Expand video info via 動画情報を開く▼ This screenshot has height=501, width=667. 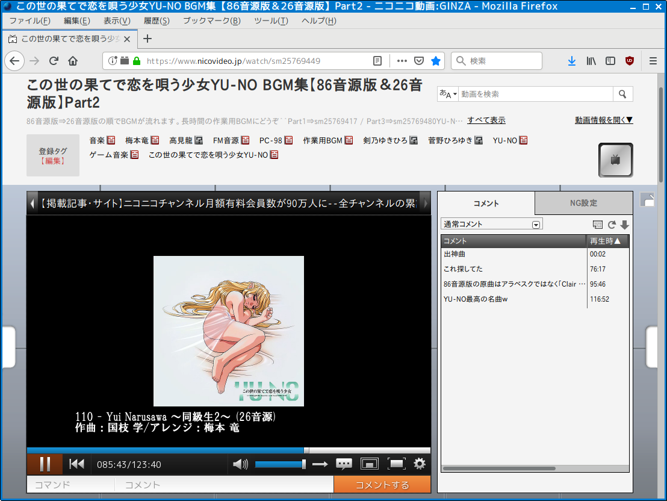point(604,120)
